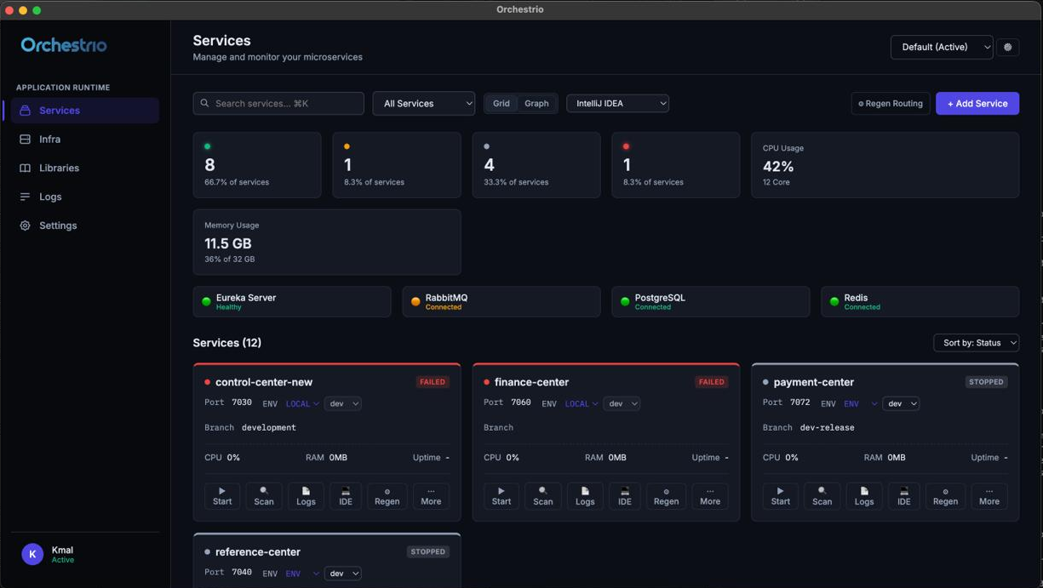Screen dimensions: 1043x588
Task: Click dev-release branch on payment-center
Action: pyautogui.click(x=828, y=427)
